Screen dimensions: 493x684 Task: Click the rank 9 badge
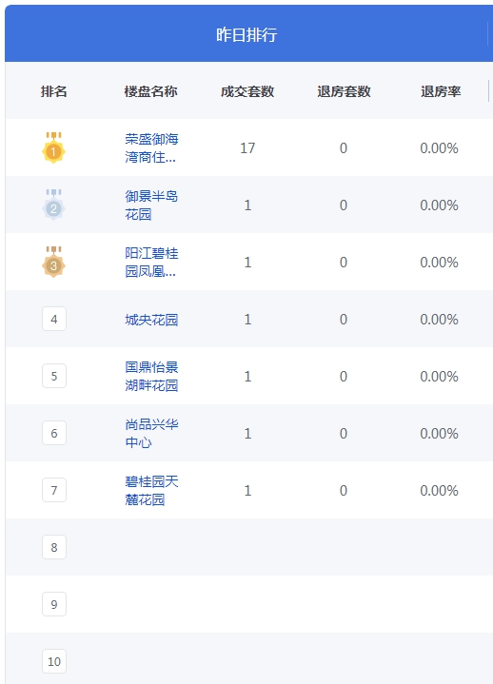click(x=54, y=605)
